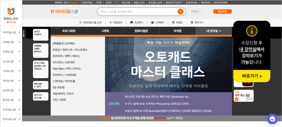Open 제3외국어 in top bar

[206, 3]
